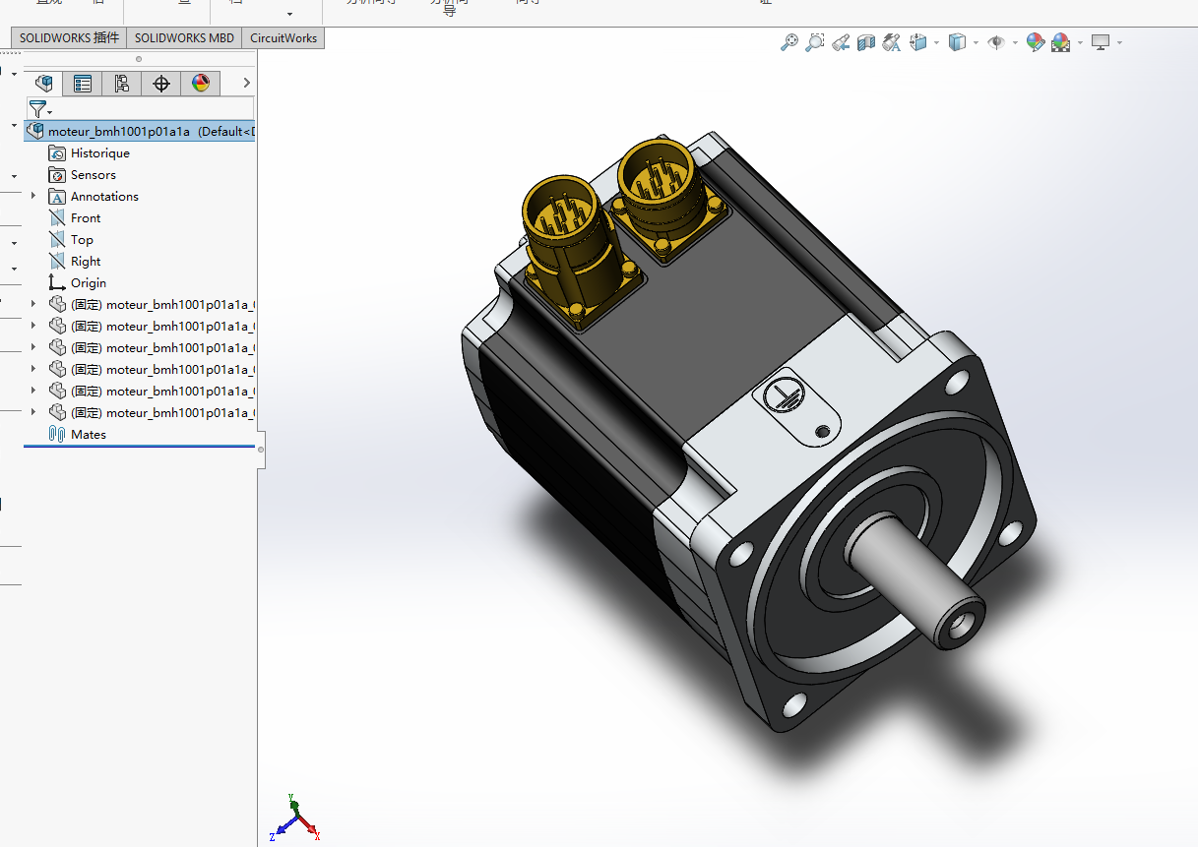Select the Origin in the tree
This screenshot has width=1198, height=847.
[78, 283]
